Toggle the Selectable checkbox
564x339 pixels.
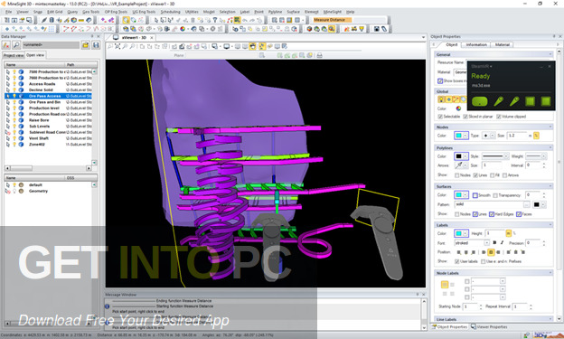(x=440, y=117)
